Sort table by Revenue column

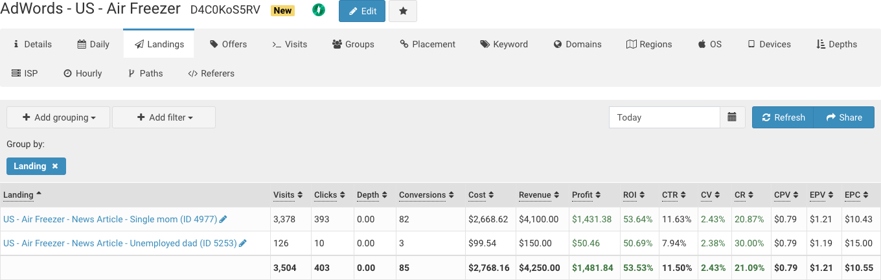(539, 194)
